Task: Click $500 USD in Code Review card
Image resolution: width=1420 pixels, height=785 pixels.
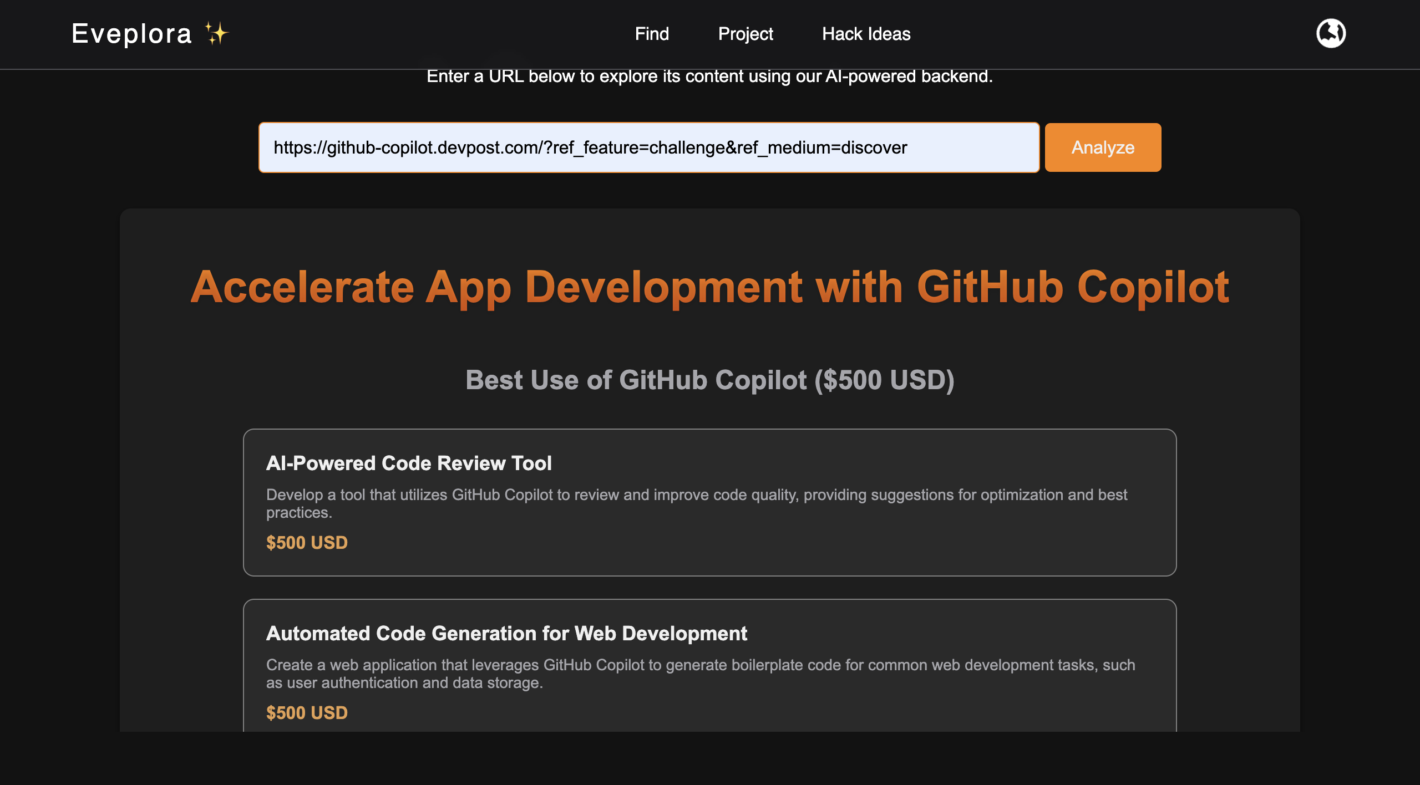Action: click(x=307, y=542)
